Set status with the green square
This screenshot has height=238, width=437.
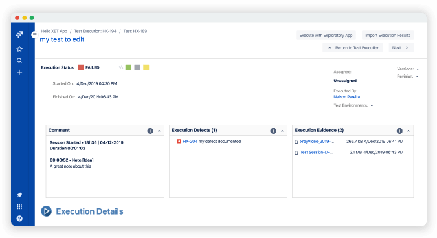(x=128, y=67)
